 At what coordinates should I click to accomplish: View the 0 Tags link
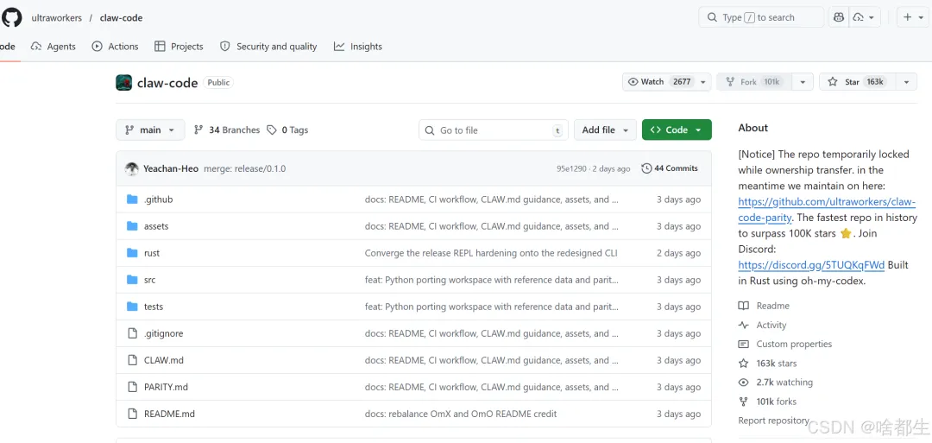coord(287,130)
